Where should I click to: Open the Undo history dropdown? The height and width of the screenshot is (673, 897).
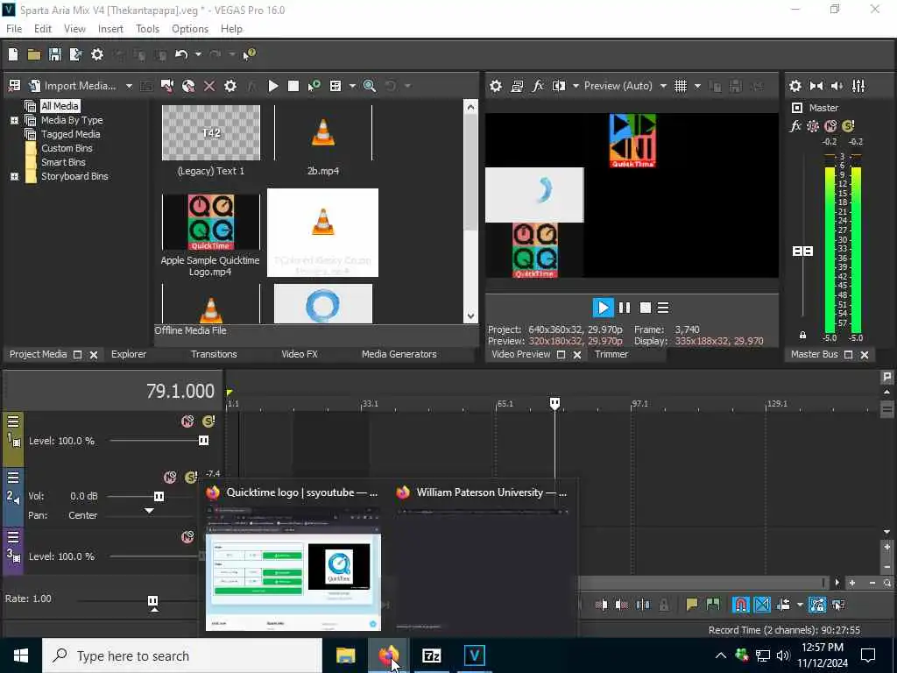(x=198, y=54)
